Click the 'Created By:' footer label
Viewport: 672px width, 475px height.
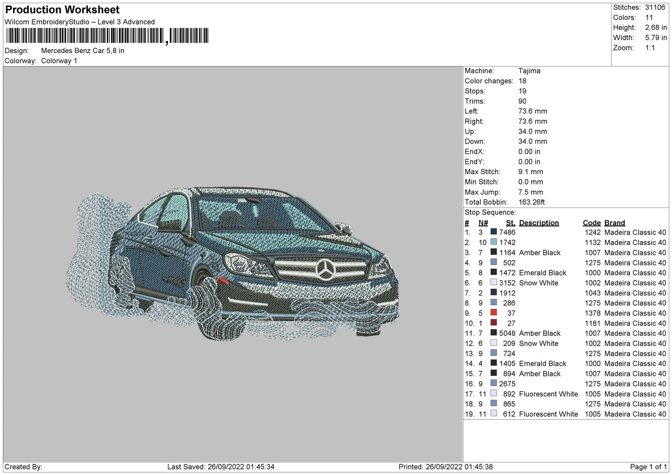pyautogui.click(x=23, y=467)
